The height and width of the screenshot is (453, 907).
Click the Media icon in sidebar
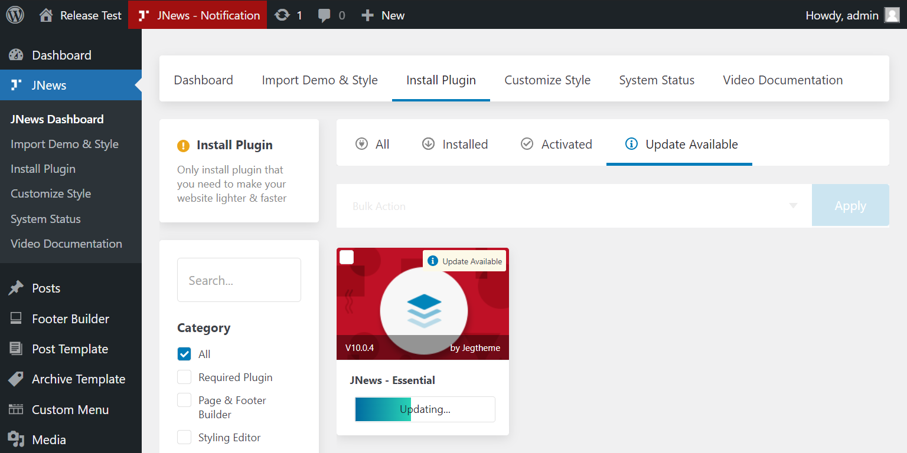pos(16,439)
